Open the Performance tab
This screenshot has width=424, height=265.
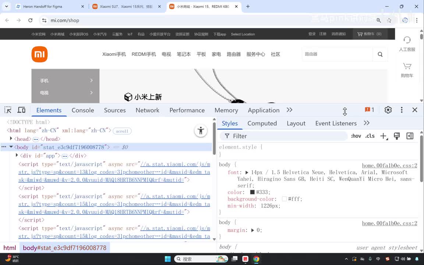point(187,110)
